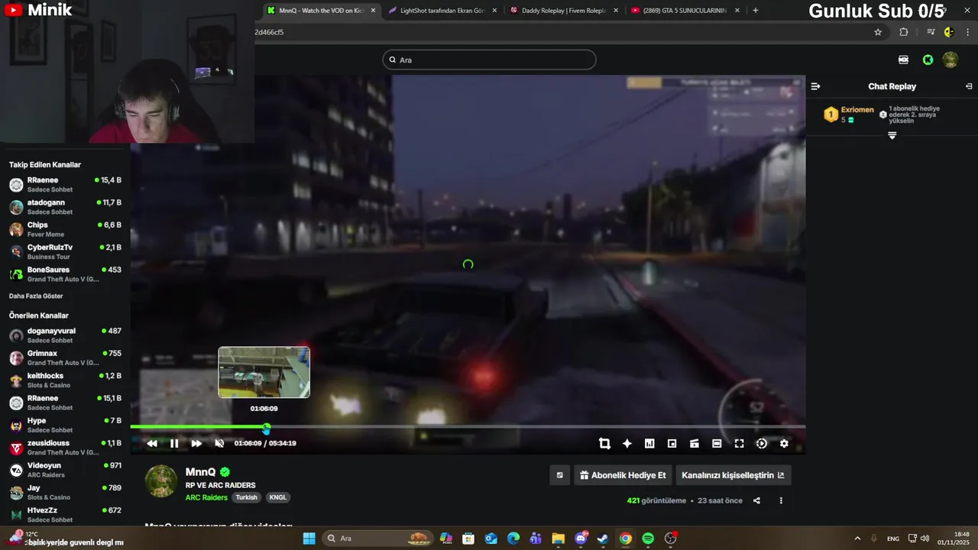Open Spotify from the taskbar
This screenshot has width=978, height=550.
tap(648, 539)
